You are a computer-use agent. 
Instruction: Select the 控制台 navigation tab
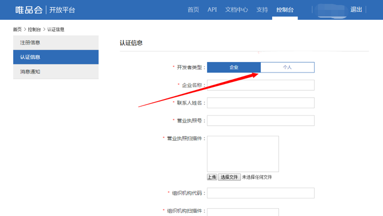285,10
